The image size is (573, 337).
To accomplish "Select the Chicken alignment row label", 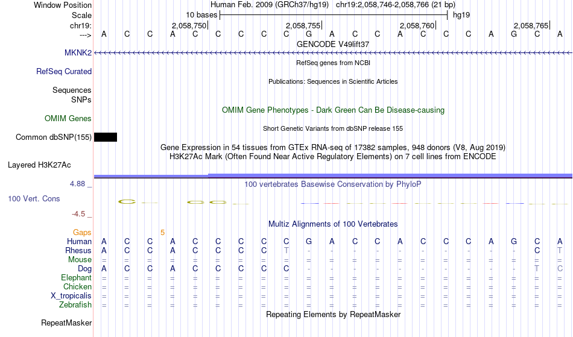I will [x=77, y=286].
